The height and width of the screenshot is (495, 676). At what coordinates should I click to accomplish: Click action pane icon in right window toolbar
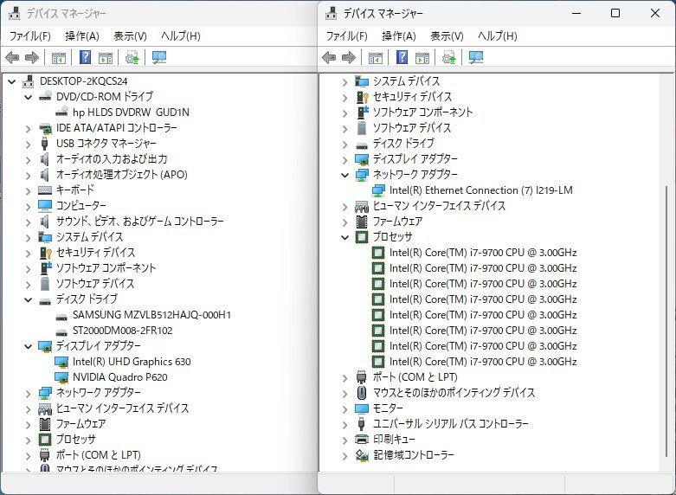[422, 57]
